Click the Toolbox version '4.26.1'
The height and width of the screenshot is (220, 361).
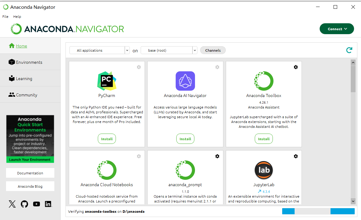tap(264, 102)
